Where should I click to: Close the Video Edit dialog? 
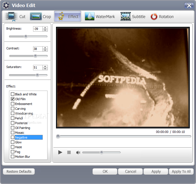[189, 5]
